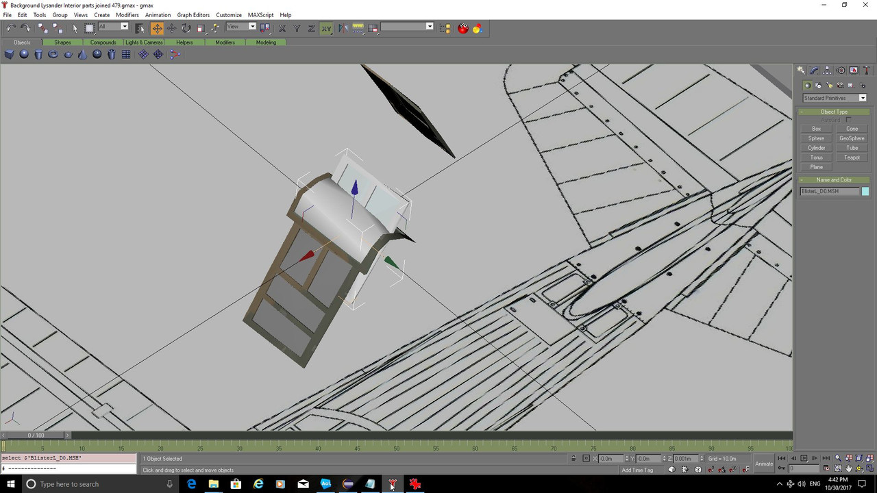Select the Cameras create category icon

point(841,86)
